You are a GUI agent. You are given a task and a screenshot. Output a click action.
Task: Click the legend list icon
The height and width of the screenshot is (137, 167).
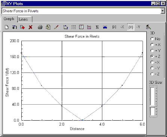coord(81,27)
